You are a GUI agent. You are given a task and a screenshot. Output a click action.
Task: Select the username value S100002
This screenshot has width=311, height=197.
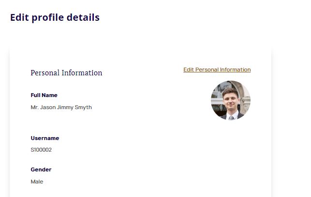pyautogui.click(x=41, y=150)
